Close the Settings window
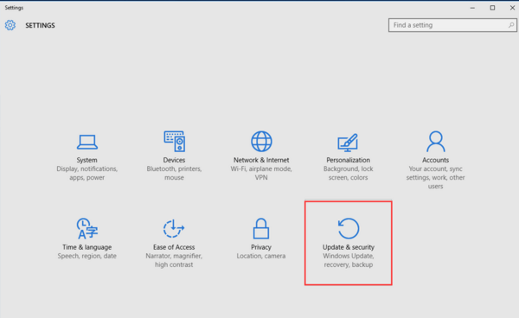 (512, 8)
